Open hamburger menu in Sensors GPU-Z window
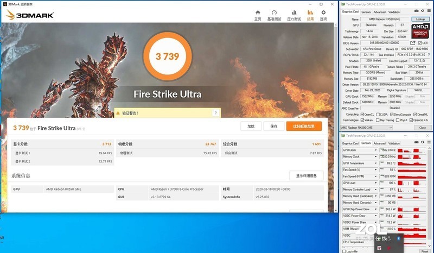Image resolution: width=434 pixels, height=253 pixels. (429, 142)
